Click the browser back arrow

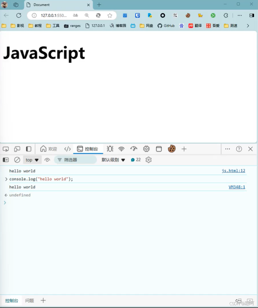click(6, 15)
